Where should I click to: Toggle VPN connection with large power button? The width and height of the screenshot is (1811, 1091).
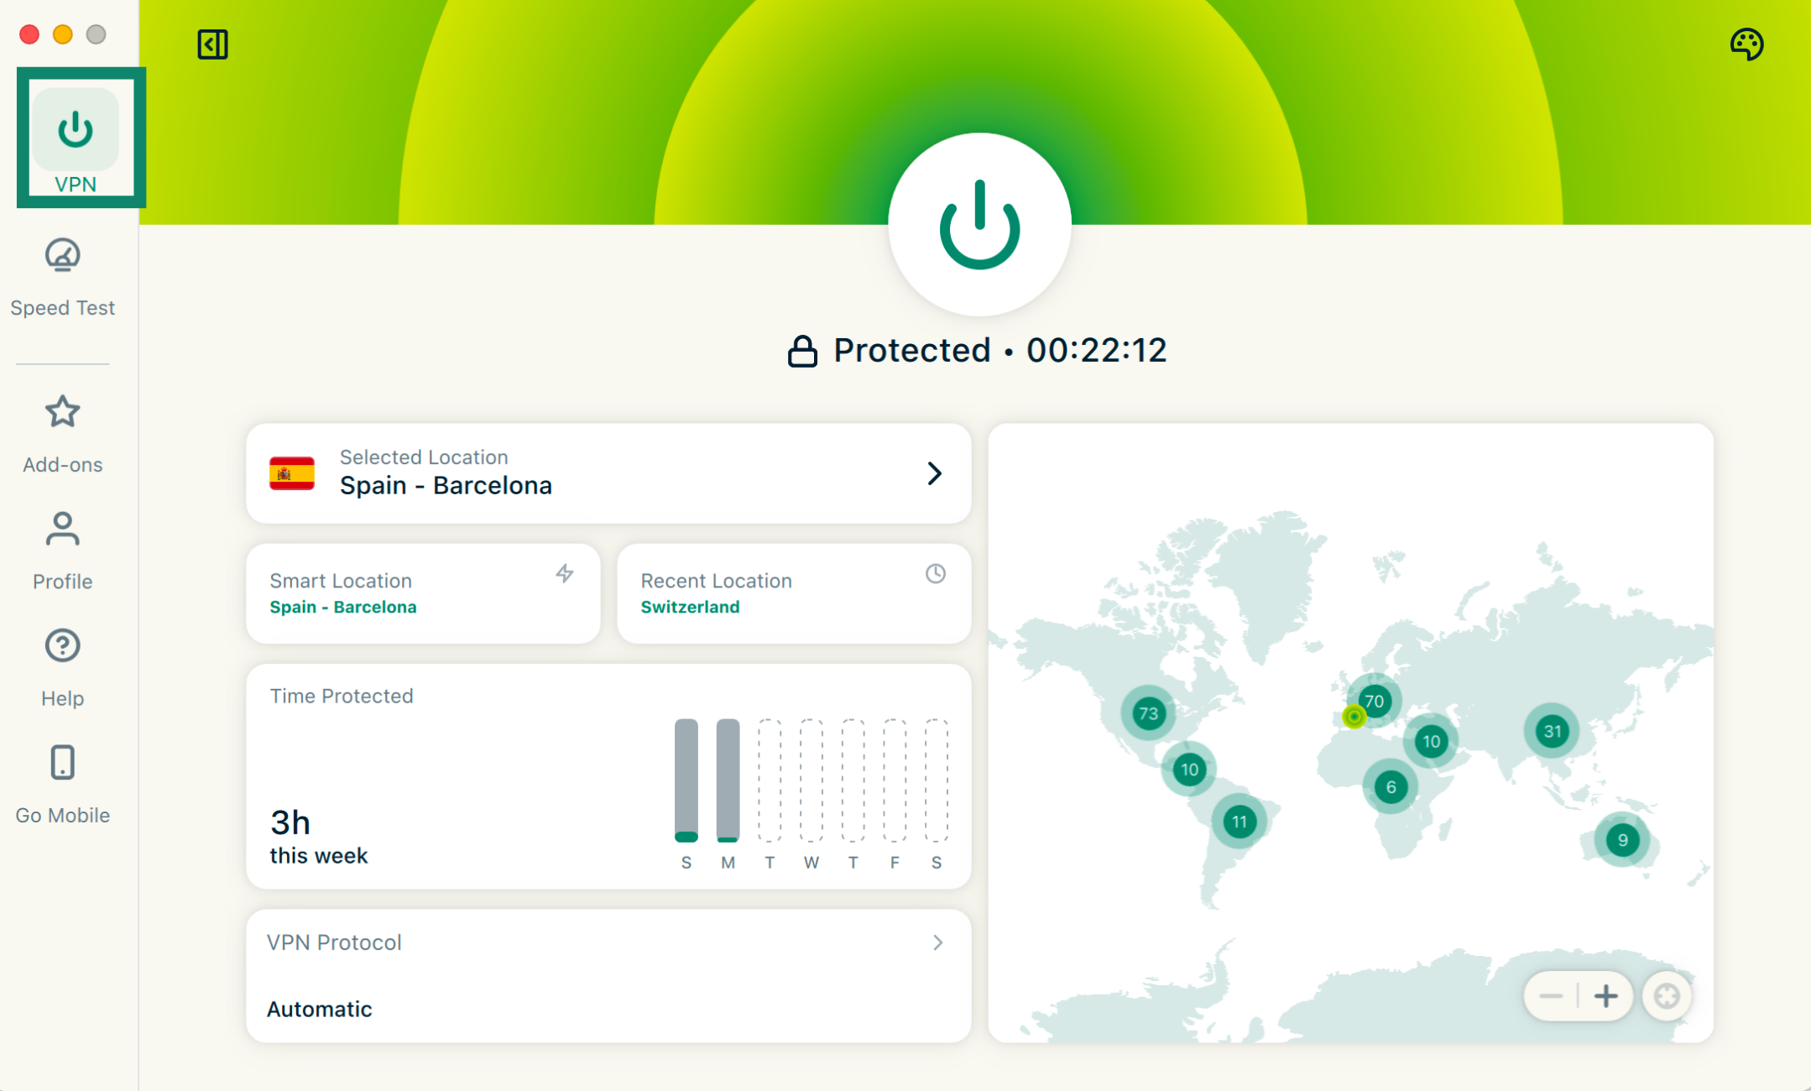point(979,225)
